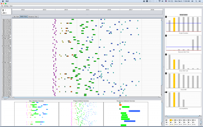Click the down arrow beside Project Duration chart
The image size is (203, 127).
(166, 17)
